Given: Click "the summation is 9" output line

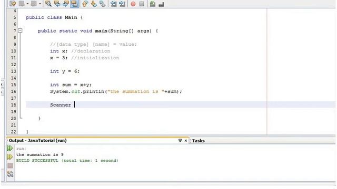Looking at the screenshot, I should pos(40,154).
